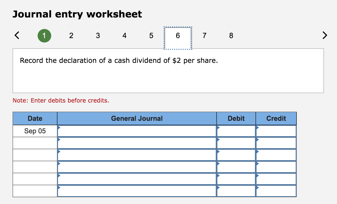Image resolution: width=337 pixels, height=204 pixels.
Task: Click the first Debit amount field
Action: tap(236, 131)
